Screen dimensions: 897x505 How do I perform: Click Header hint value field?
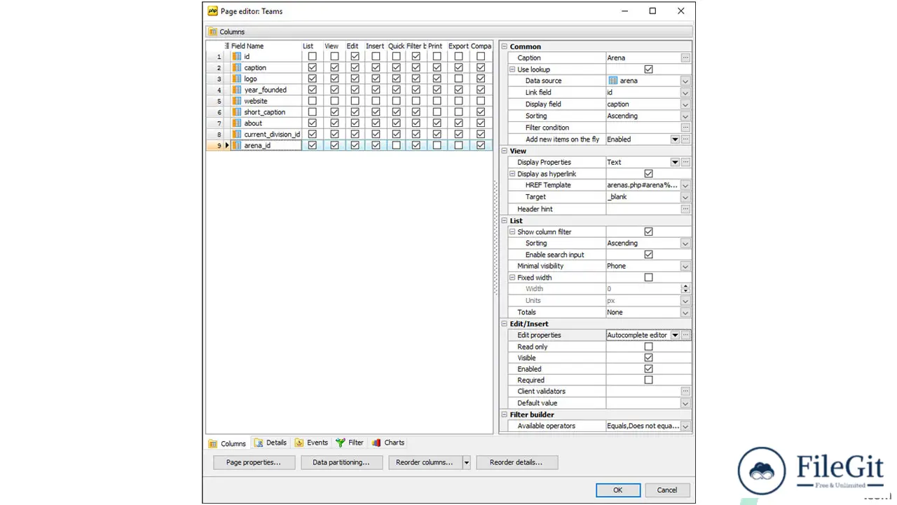click(643, 209)
